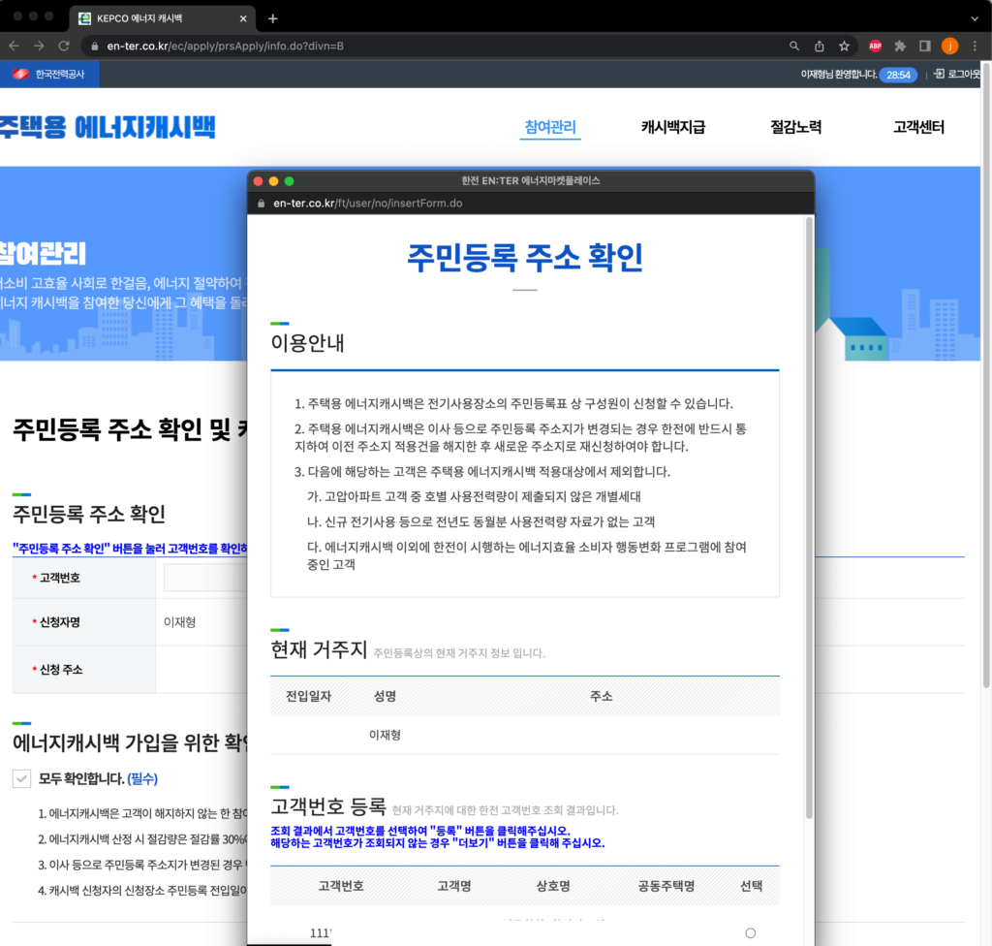Go back with the browser back arrow

[14, 47]
